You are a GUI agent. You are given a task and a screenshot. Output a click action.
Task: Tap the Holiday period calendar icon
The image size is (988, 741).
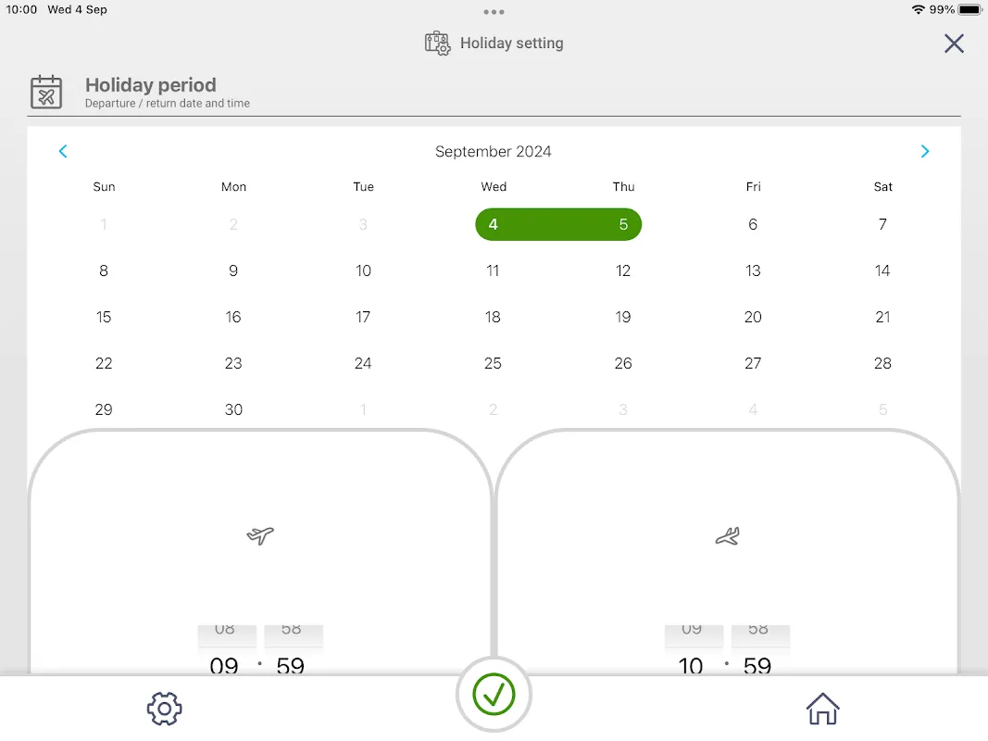click(x=46, y=92)
